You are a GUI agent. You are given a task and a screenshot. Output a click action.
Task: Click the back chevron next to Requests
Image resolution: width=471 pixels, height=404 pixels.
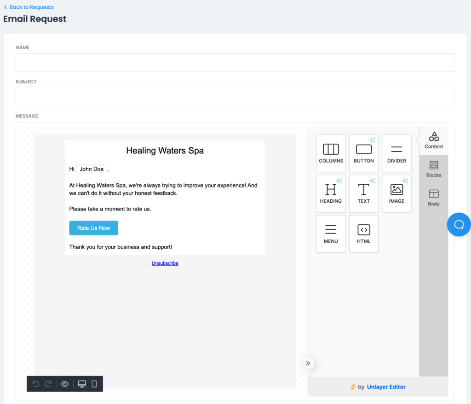6,7
